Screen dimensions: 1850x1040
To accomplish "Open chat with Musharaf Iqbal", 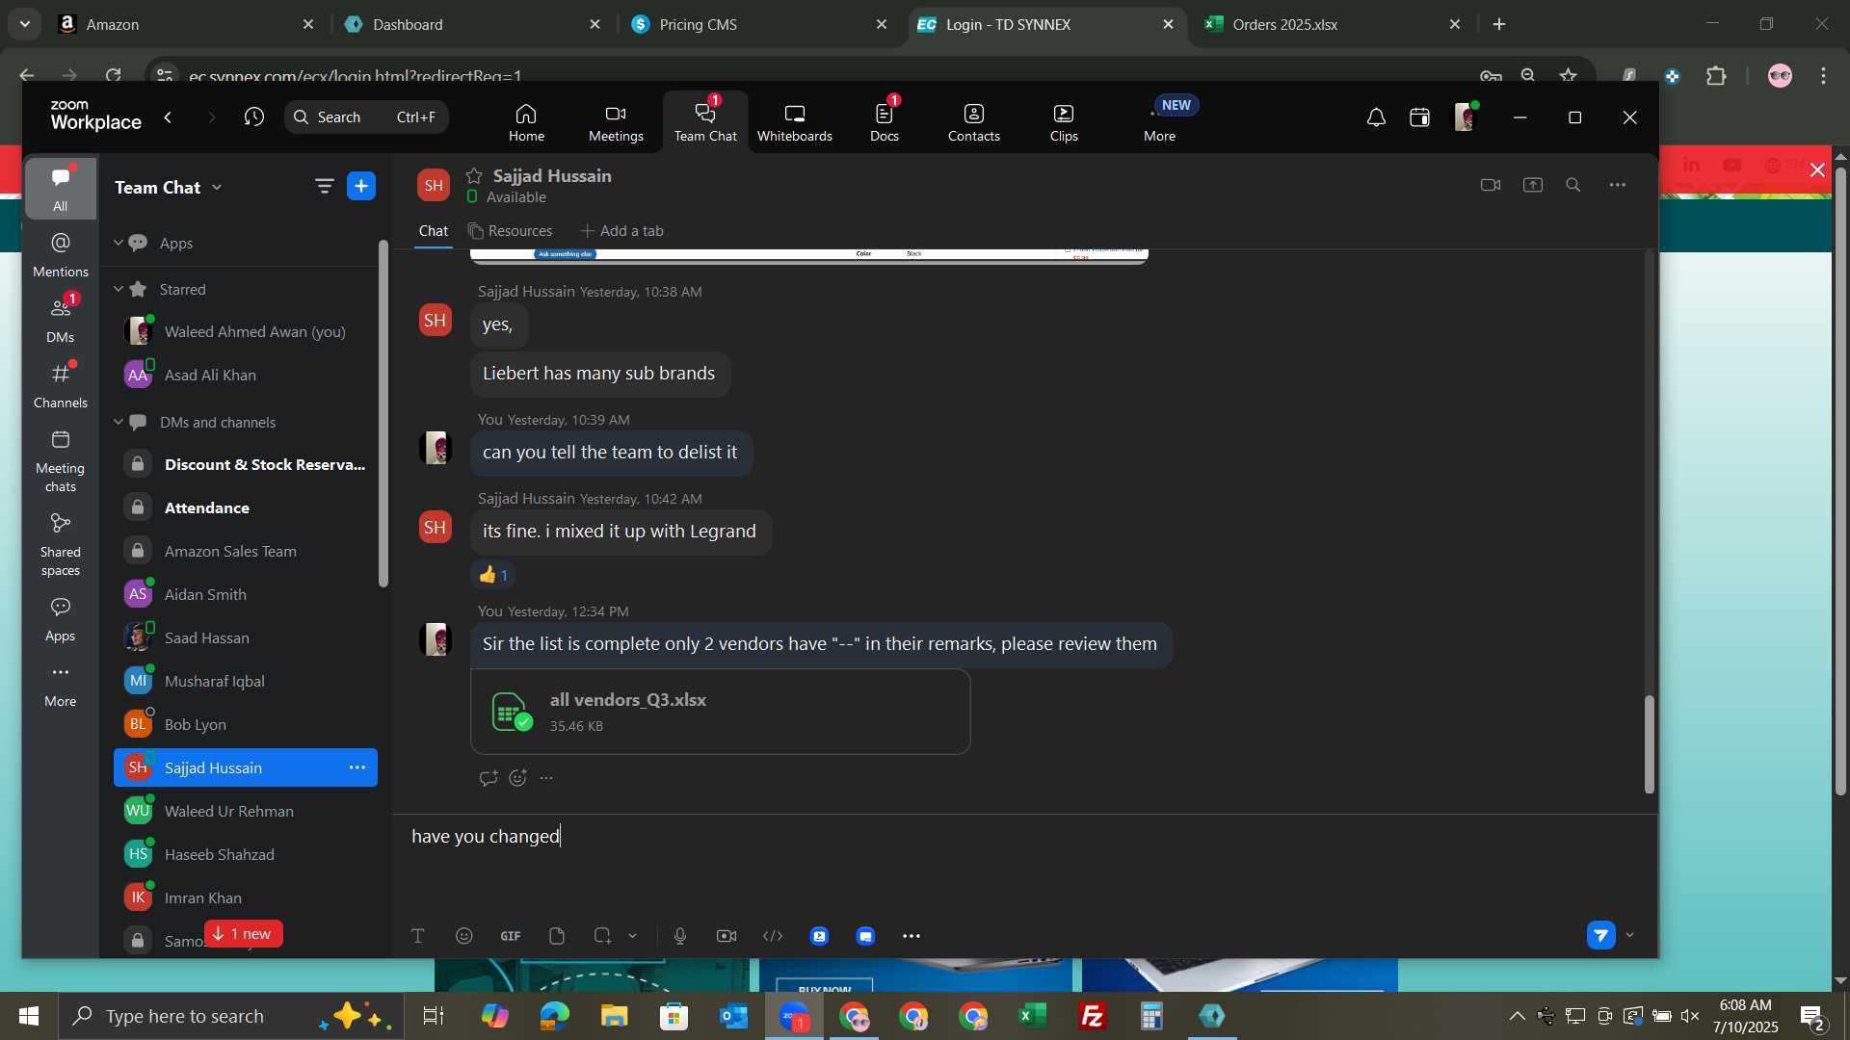I will [x=246, y=681].
